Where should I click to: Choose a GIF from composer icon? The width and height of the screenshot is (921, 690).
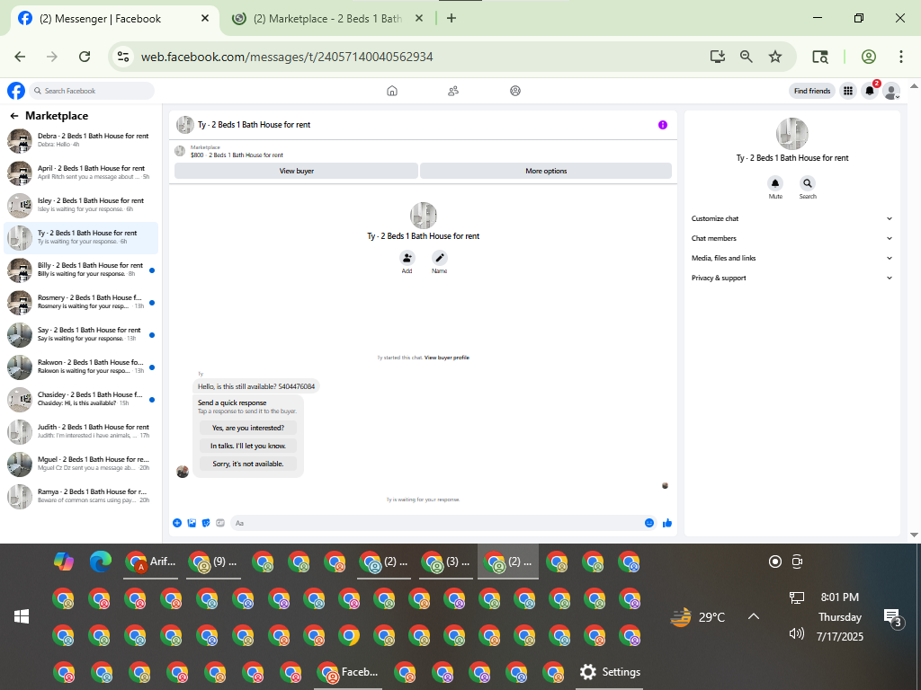point(220,523)
